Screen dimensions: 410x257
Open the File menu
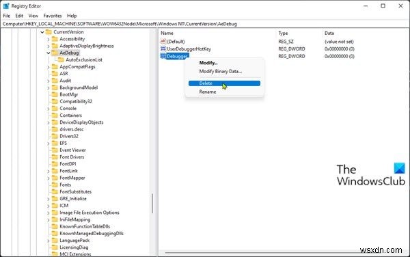pyautogui.click(x=7, y=16)
